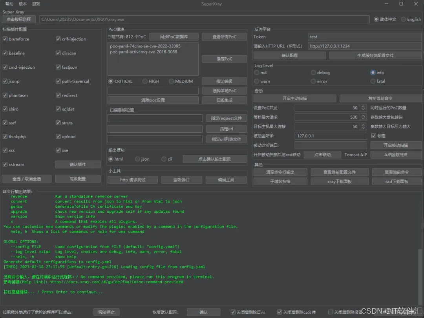Click 指定url列表文件 button
The width and height of the screenshot is (424, 318).
coord(227,139)
